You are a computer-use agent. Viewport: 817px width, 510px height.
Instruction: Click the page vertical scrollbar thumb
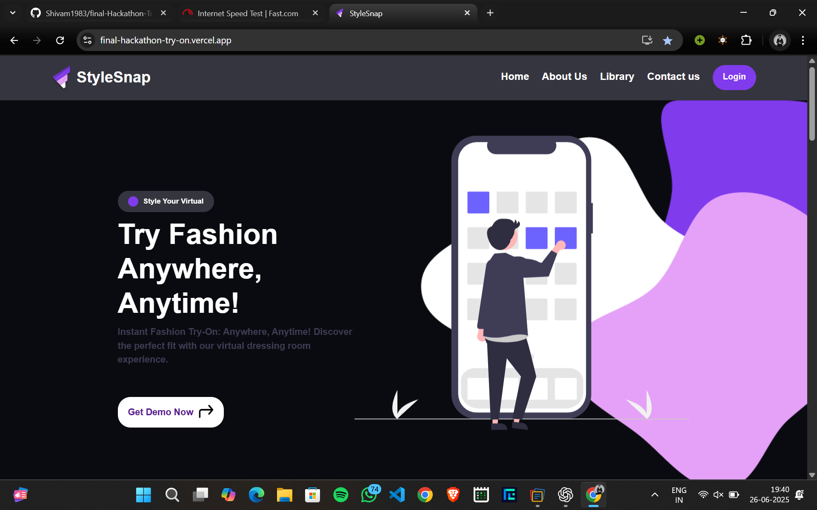(812, 103)
